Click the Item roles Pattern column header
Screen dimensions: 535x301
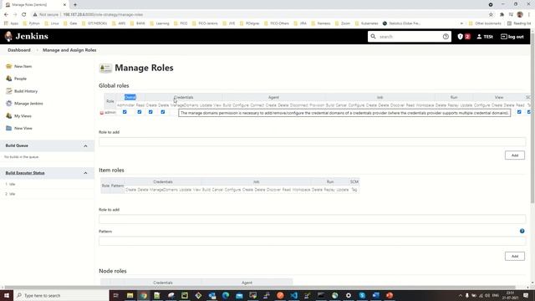click(117, 186)
